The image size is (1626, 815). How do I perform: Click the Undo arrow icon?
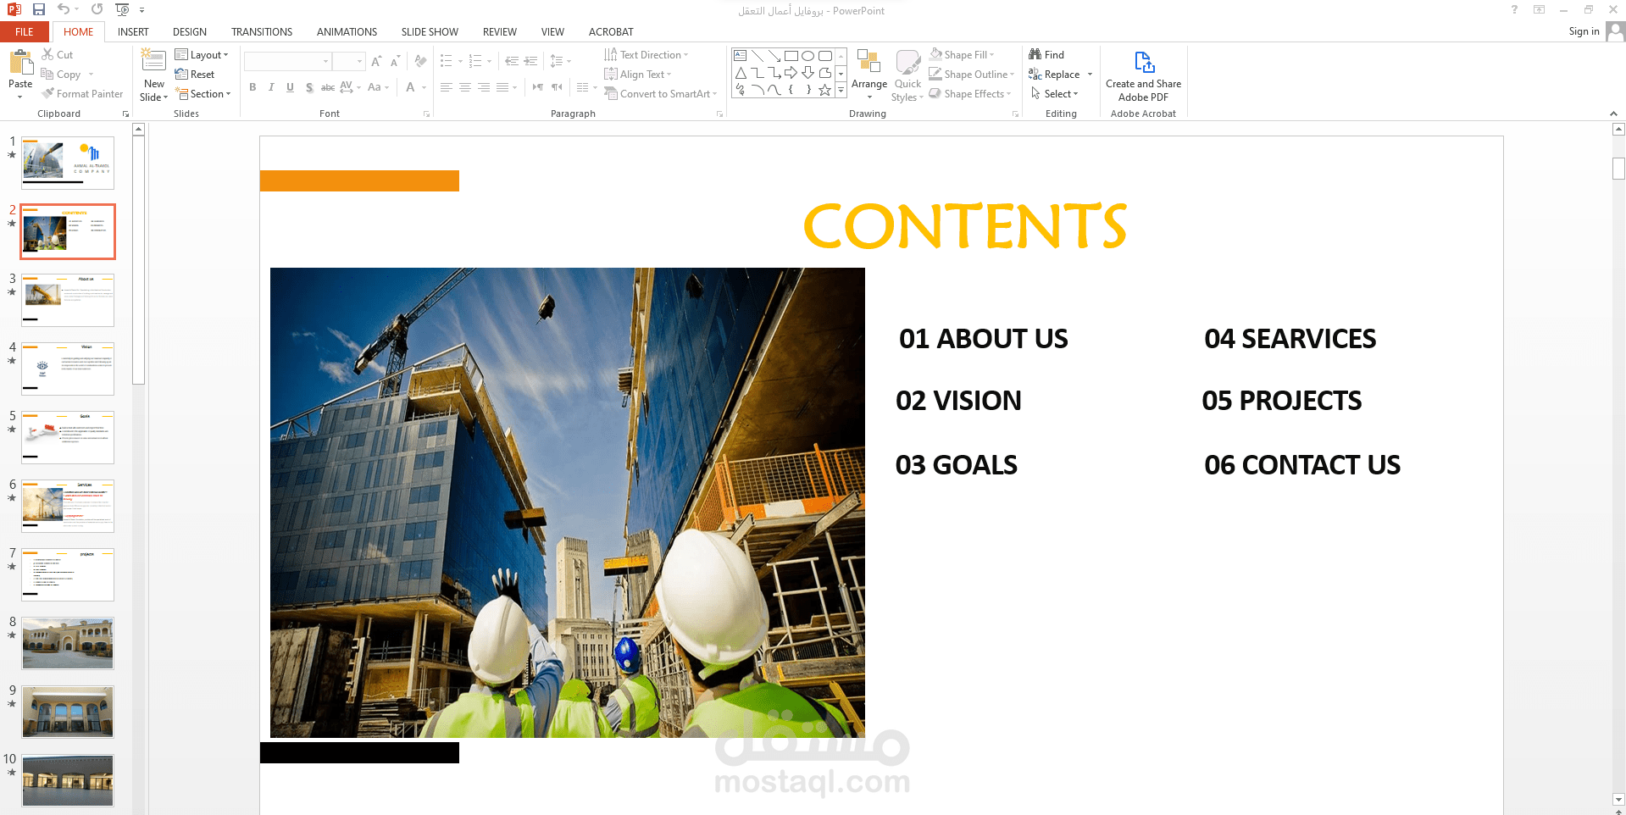64,9
